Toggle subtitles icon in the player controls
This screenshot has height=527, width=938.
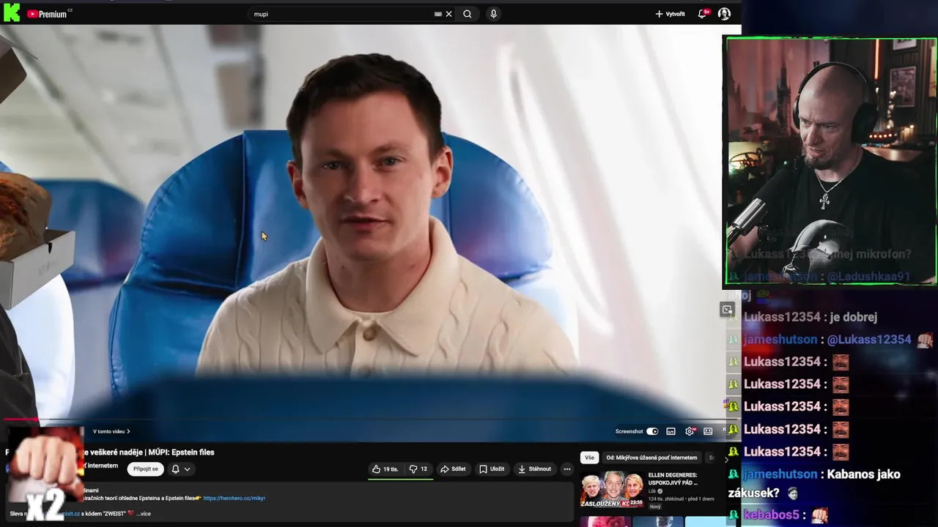(x=671, y=432)
